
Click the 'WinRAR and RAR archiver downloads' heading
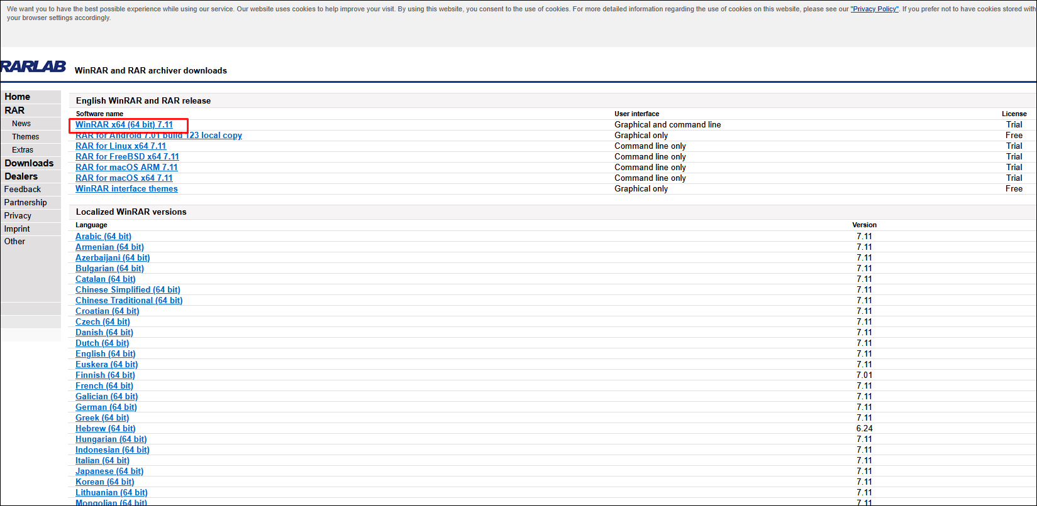(151, 71)
